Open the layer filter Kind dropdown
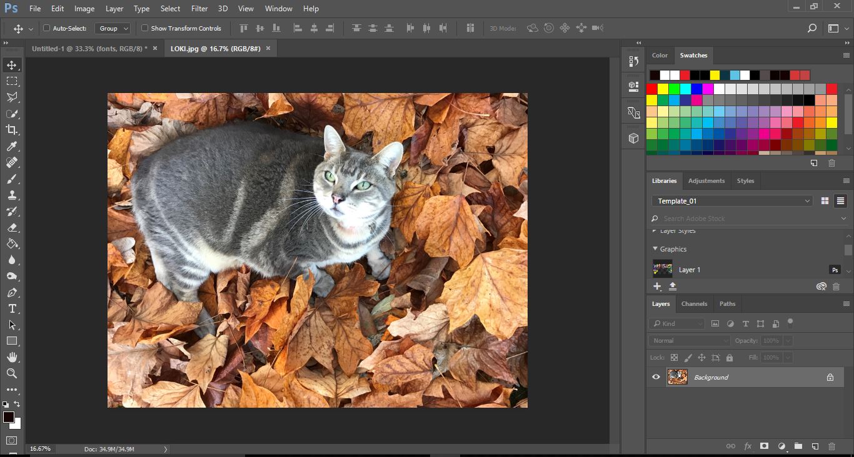Viewport: 854px width, 457px height. 676,323
